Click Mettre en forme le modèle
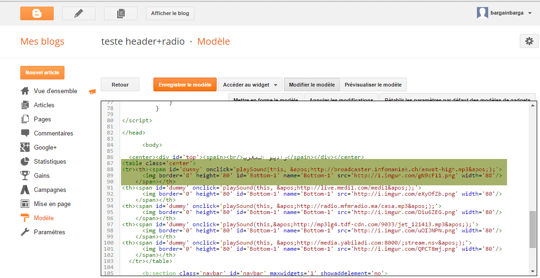Screen dimensions: 540x278 tap(266, 97)
